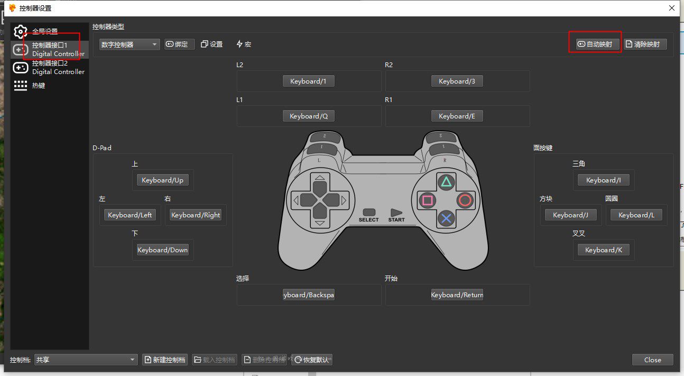Click the Close button at bottom right
This screenshot has height=376, width=684.
click(652, 360)
